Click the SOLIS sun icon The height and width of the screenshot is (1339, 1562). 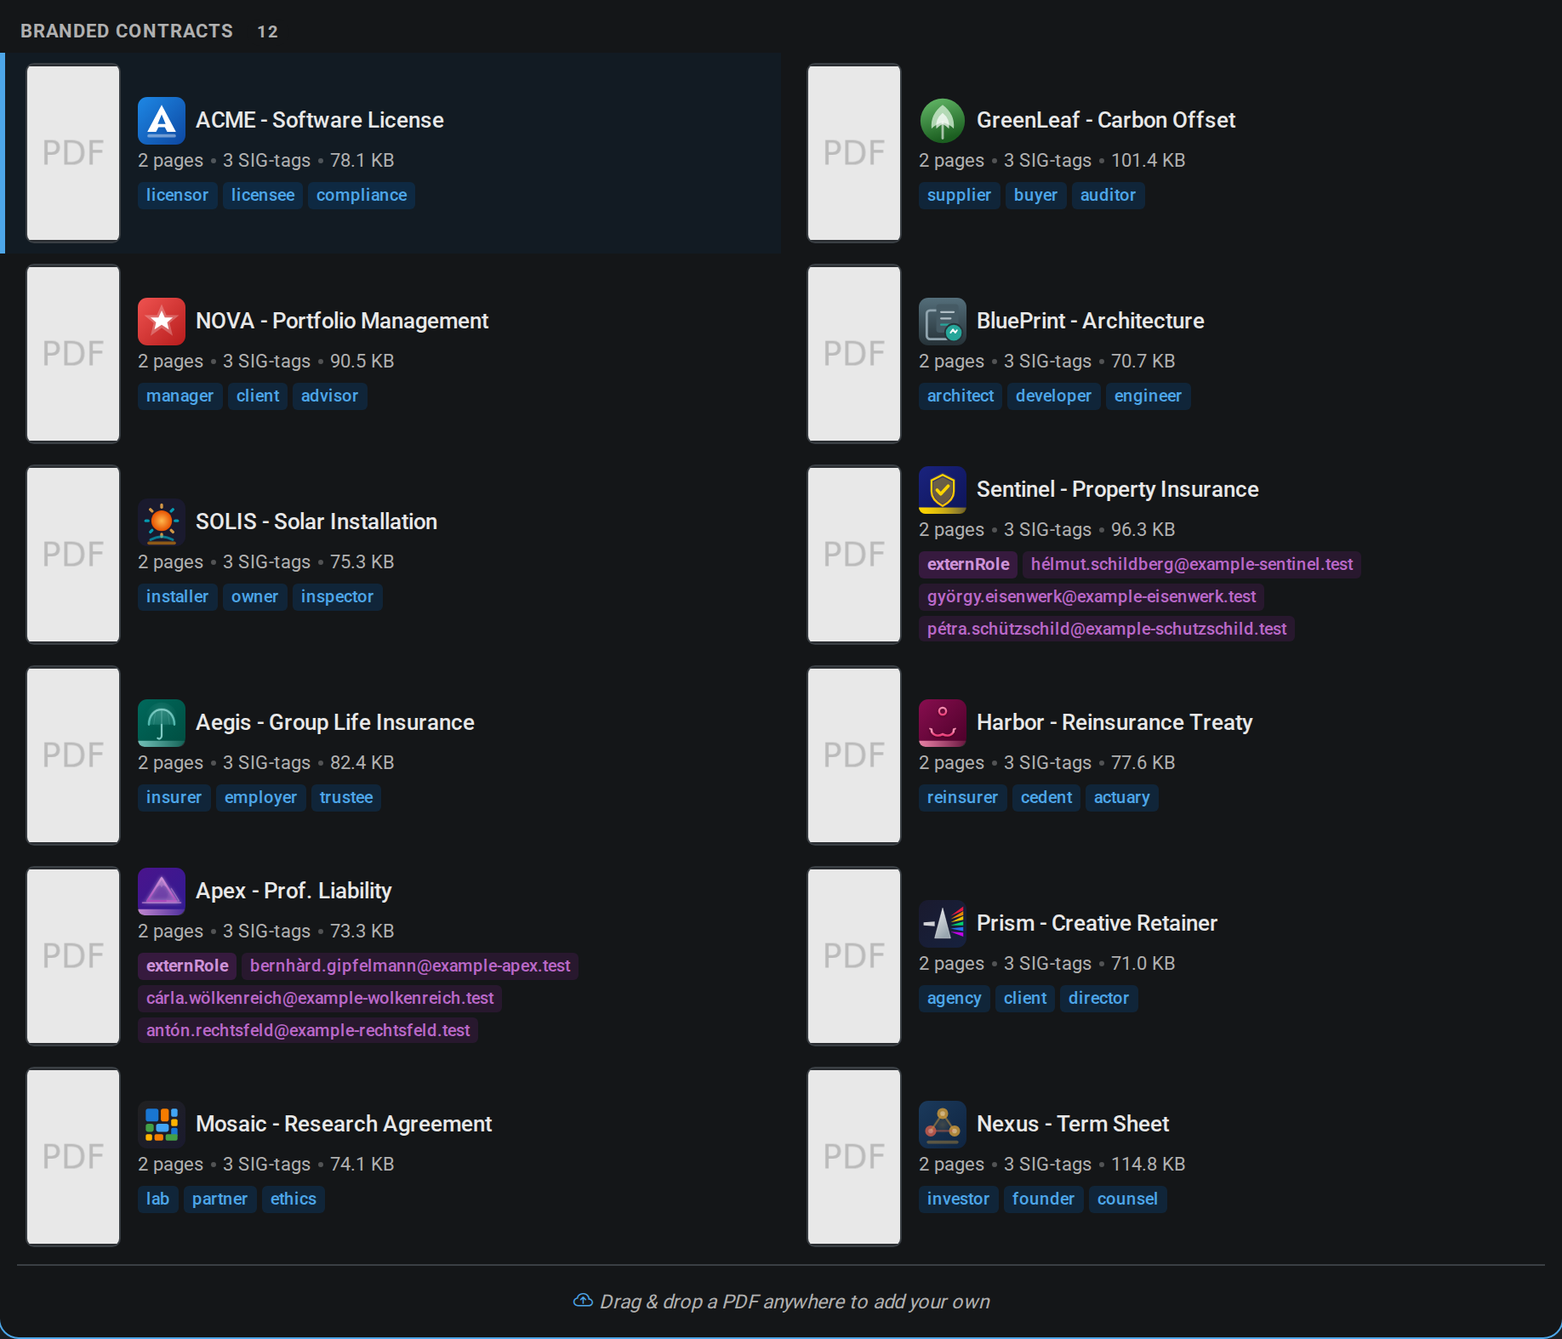click(x=161, y=522)
